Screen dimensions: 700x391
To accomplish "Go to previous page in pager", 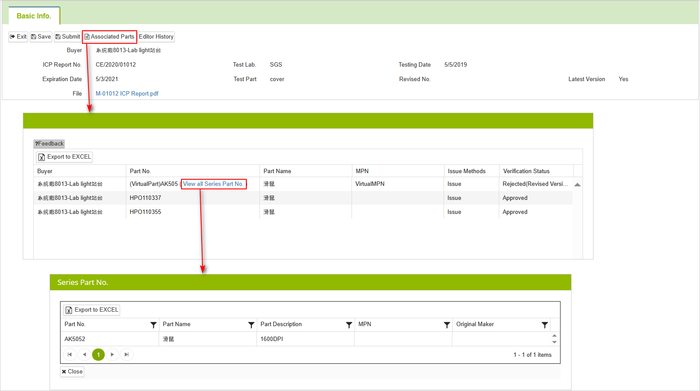I will point(84,355).
